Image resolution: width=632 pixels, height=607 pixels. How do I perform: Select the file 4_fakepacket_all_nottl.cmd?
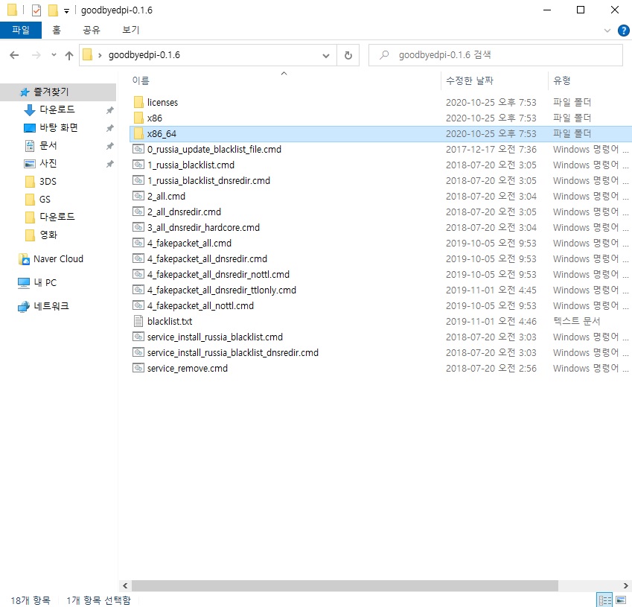click(x=201, y=305)
